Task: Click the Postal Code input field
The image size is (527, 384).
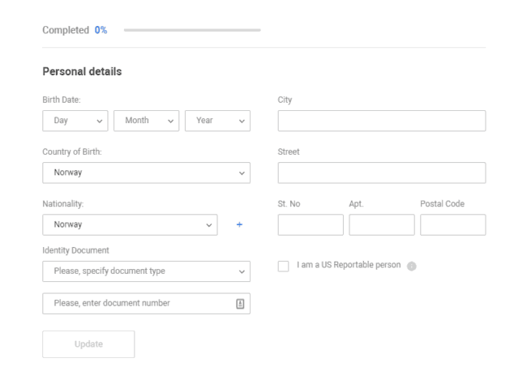Action: (452, 224)
